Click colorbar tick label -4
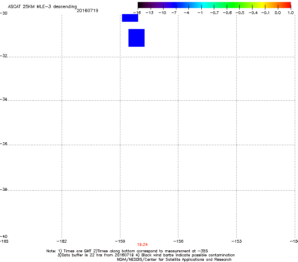Viewport: 298px width, 262px height. [186, 13]
